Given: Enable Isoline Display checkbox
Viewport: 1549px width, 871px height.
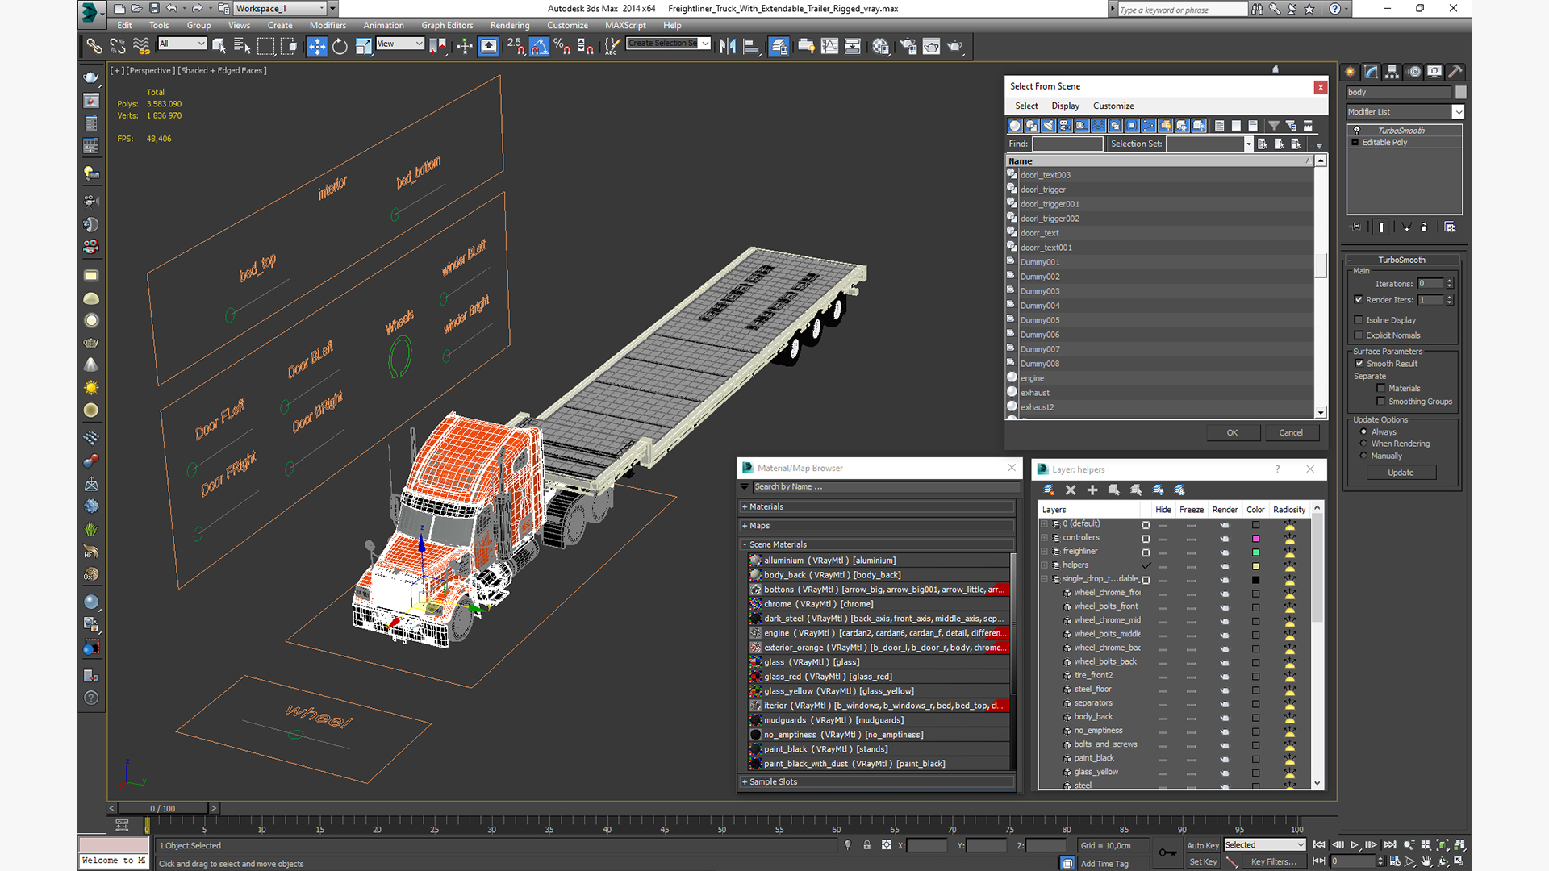Looking at the screenshot, I should click(1359, 319).
